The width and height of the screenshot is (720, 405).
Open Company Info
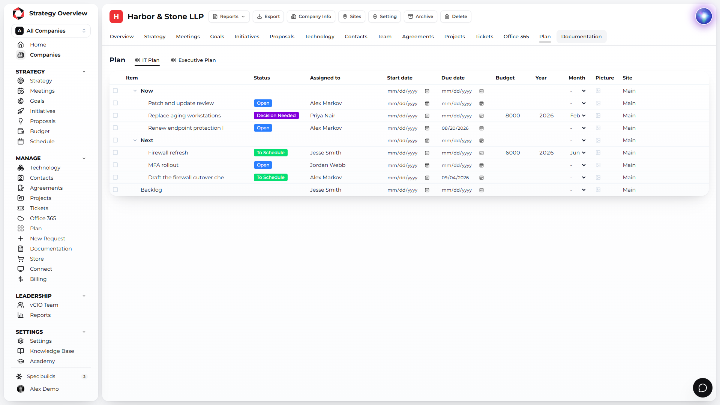point(311,16)
